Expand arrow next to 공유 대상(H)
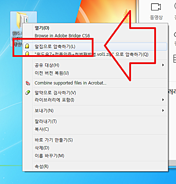The height and width of the screenshot is (184, 176). 163,65
